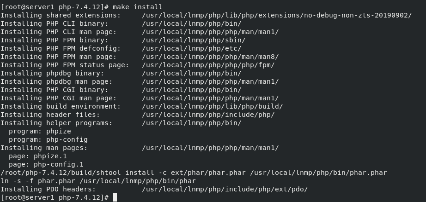426x202 pixels.
Task: Click the header files include/php path
Action: 208,115
